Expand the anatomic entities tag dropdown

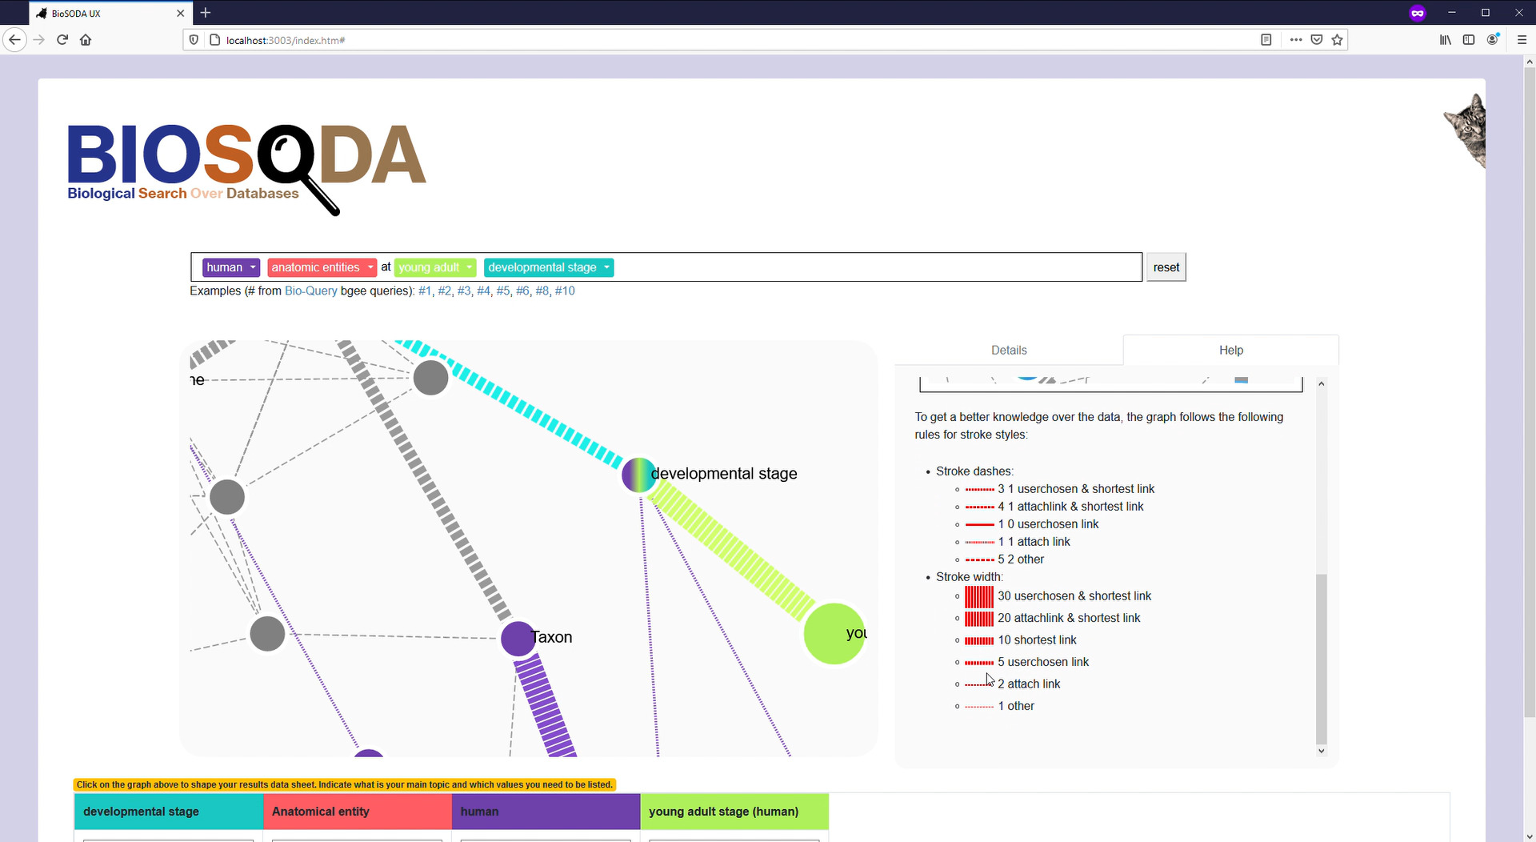click(x=370, y=267)
